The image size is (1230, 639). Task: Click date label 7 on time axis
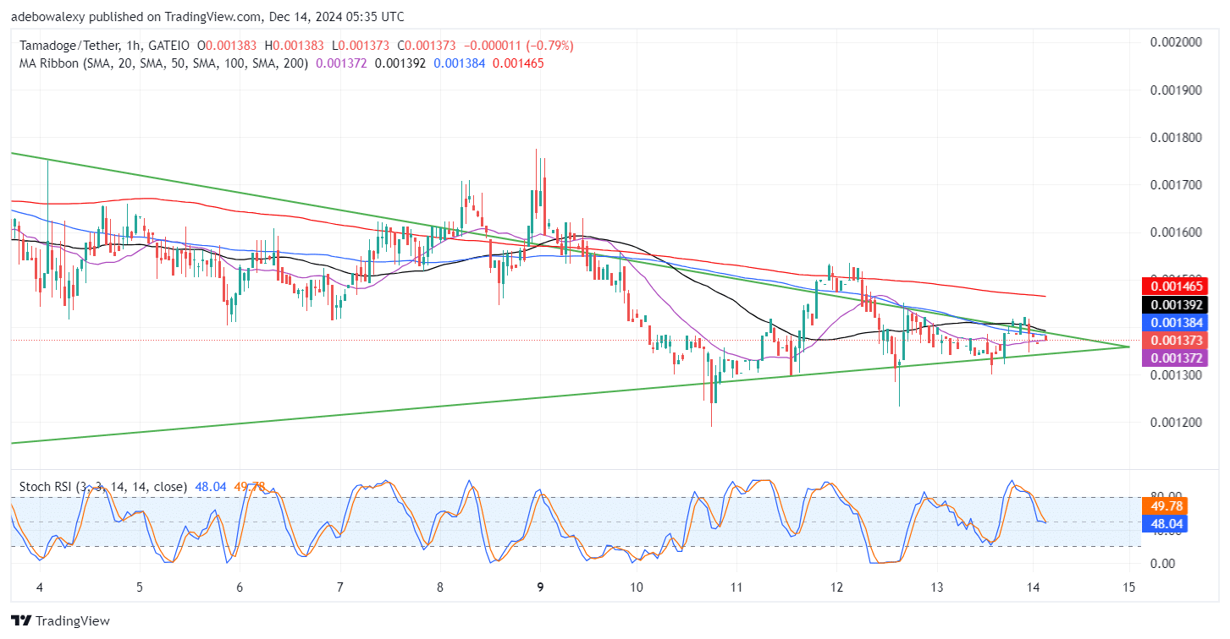339,587
